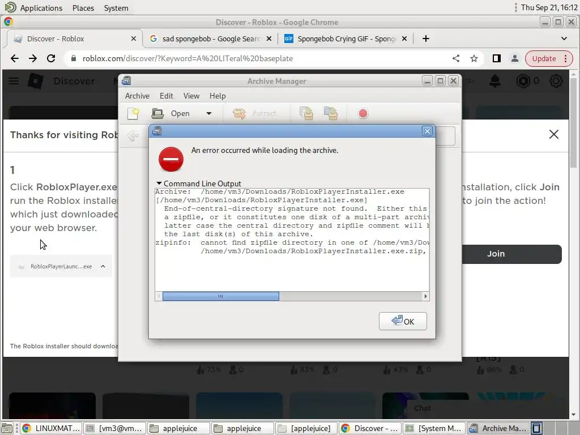
Task: Click the Chrome page vertical scrollbar
Action: (x=573, y=122)
